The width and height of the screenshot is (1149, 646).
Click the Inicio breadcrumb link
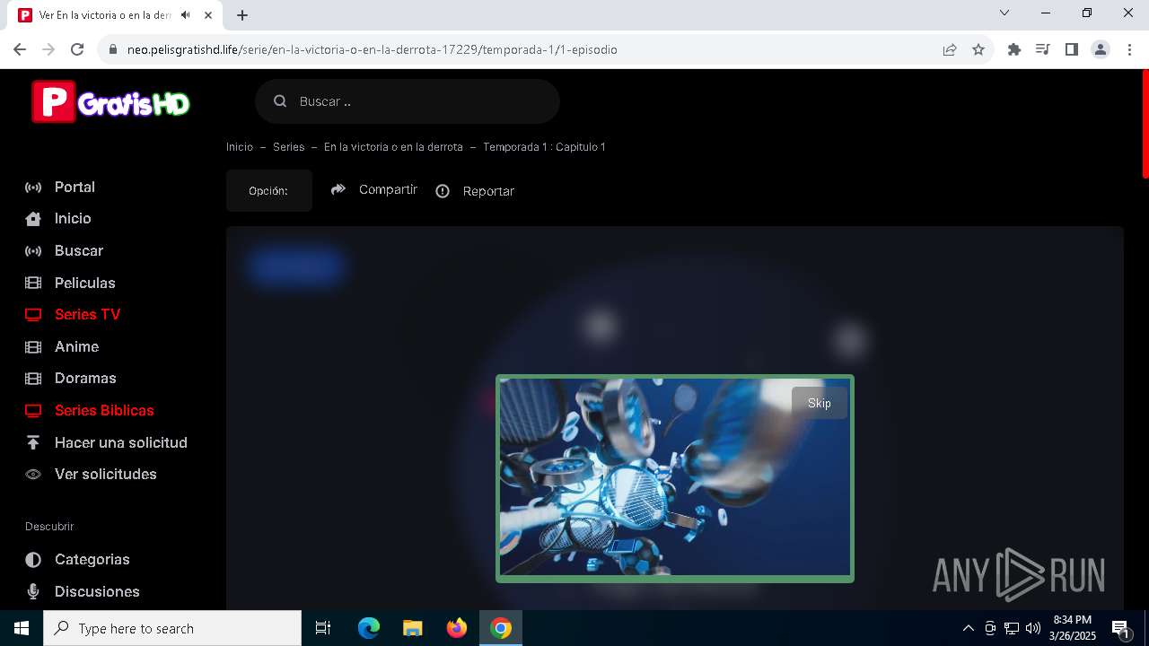pyautogui.click(x=240, y=147)
